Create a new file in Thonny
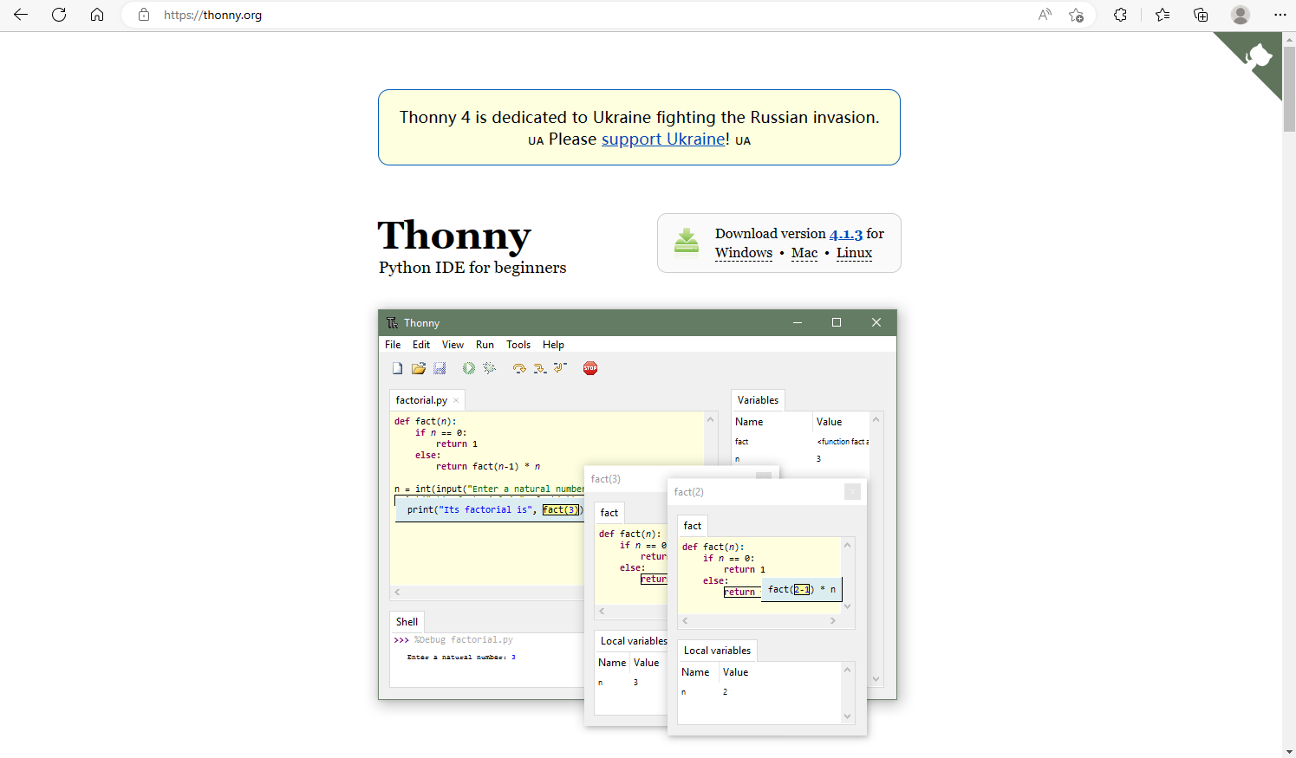Screen dimensions: 1296x758 click(x=396, y=367)
